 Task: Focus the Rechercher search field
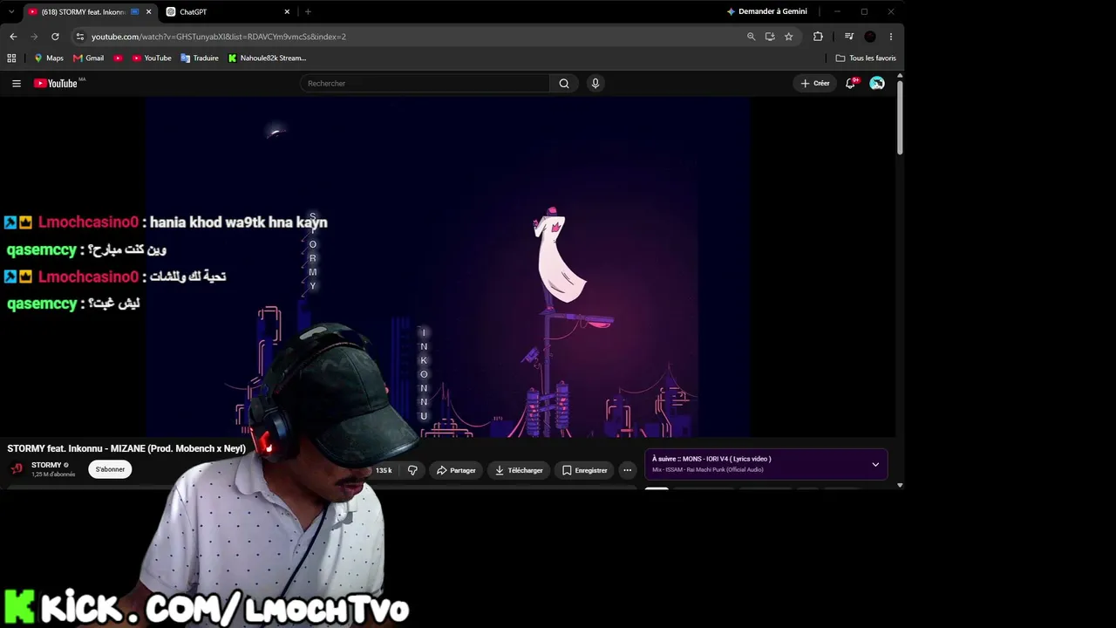(x=425, y=83)
